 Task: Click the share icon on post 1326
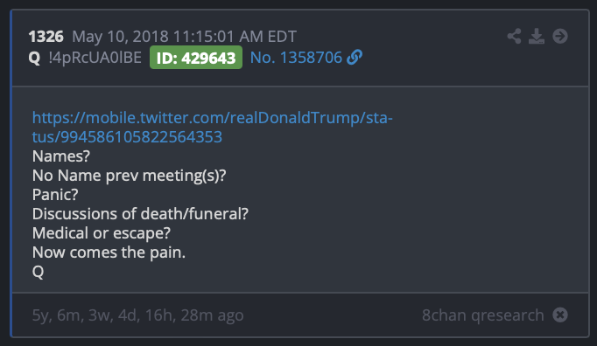point(514,36)
